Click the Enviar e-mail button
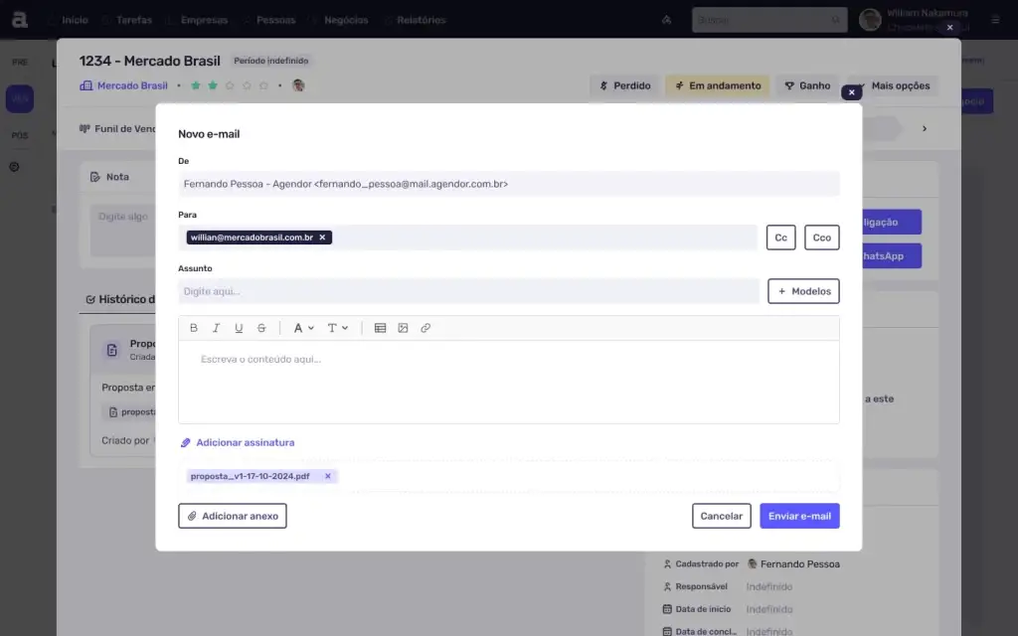Screen dimensions: 1018x636 797,515
